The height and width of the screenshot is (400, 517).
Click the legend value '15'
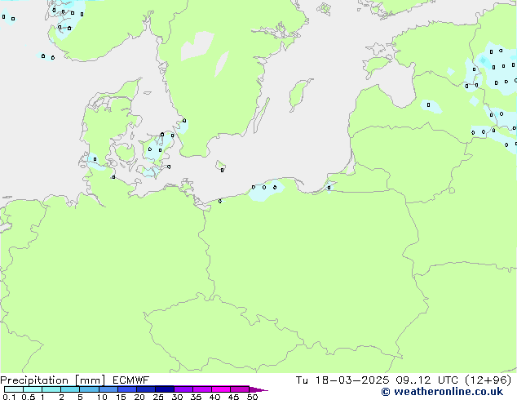[x=121, y=397]
